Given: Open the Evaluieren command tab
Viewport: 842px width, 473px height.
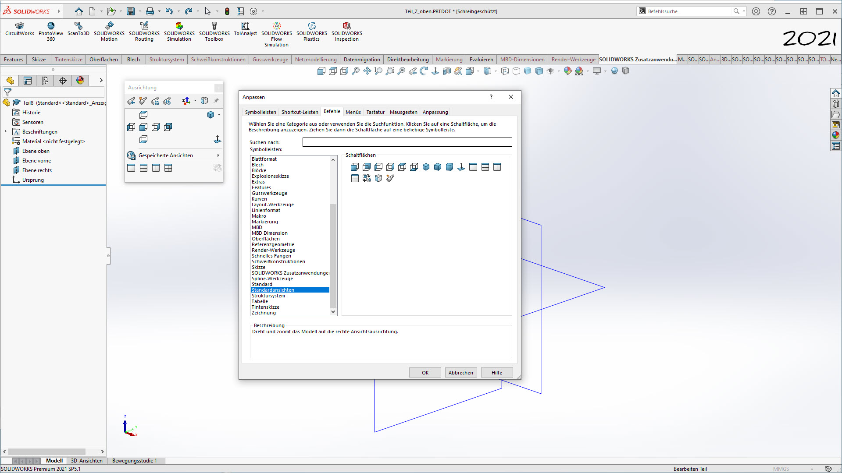Looking at the screenshot, I should click(481, 60).
